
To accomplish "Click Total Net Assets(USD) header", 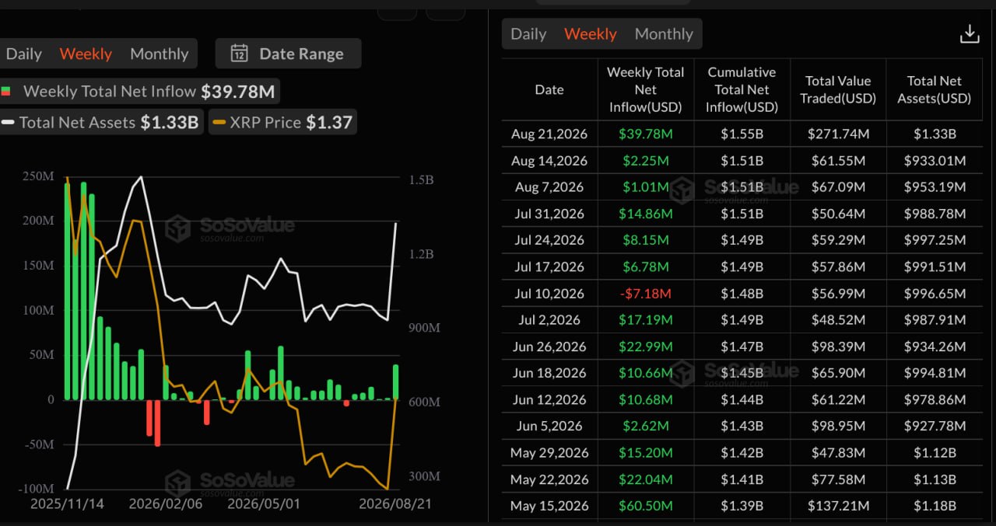I will coord(935,89).
